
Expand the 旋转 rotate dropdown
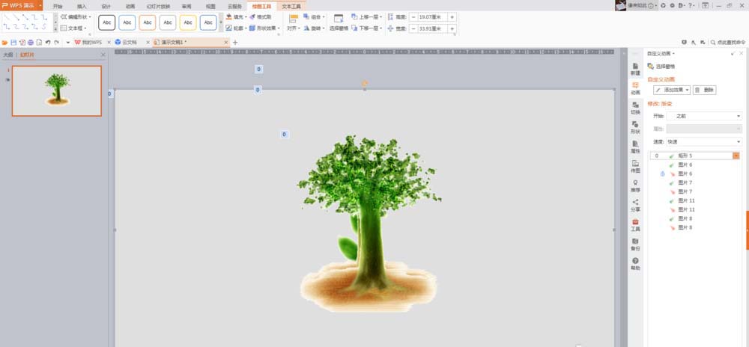click(x=324, y=28)
